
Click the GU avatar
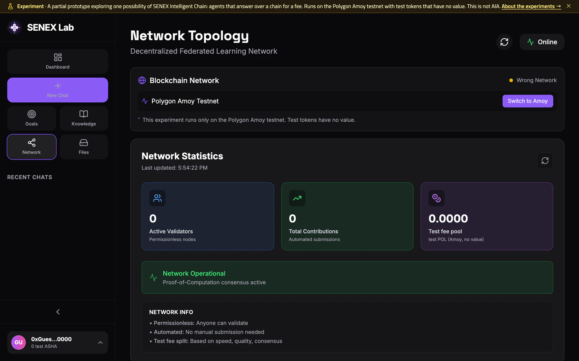coord(18,343)
